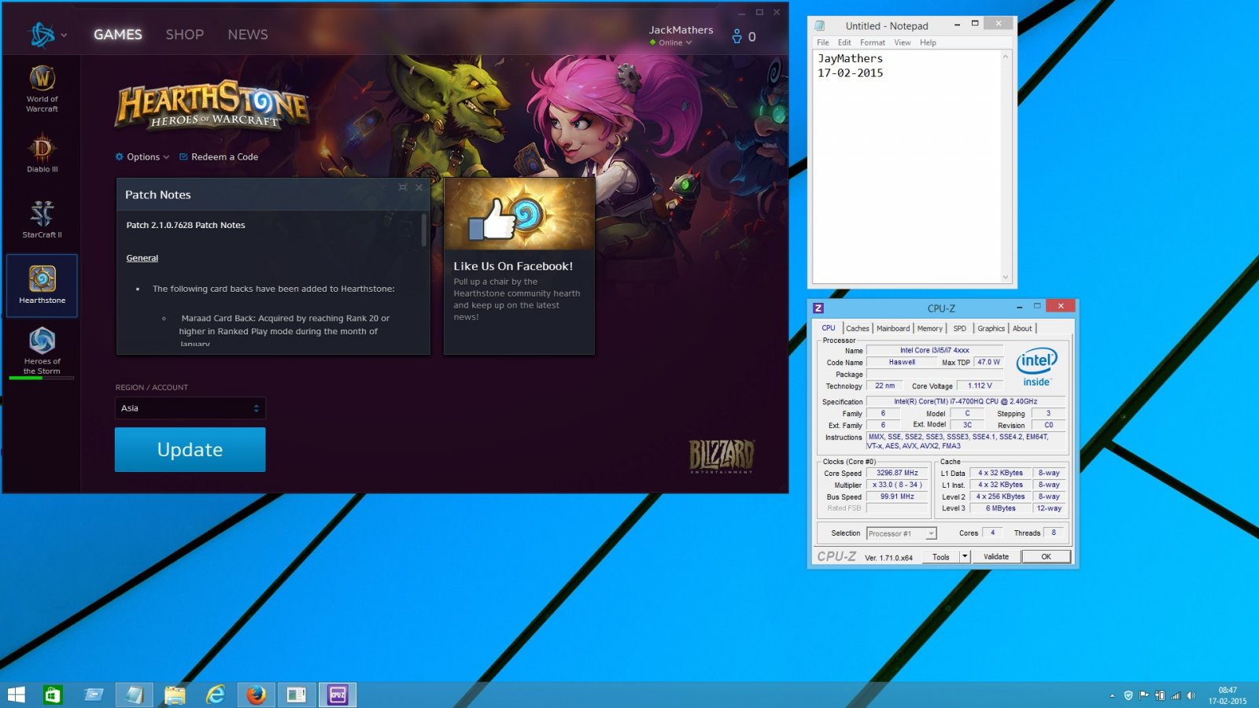Select World of Warcraft in sidebar

42,88
